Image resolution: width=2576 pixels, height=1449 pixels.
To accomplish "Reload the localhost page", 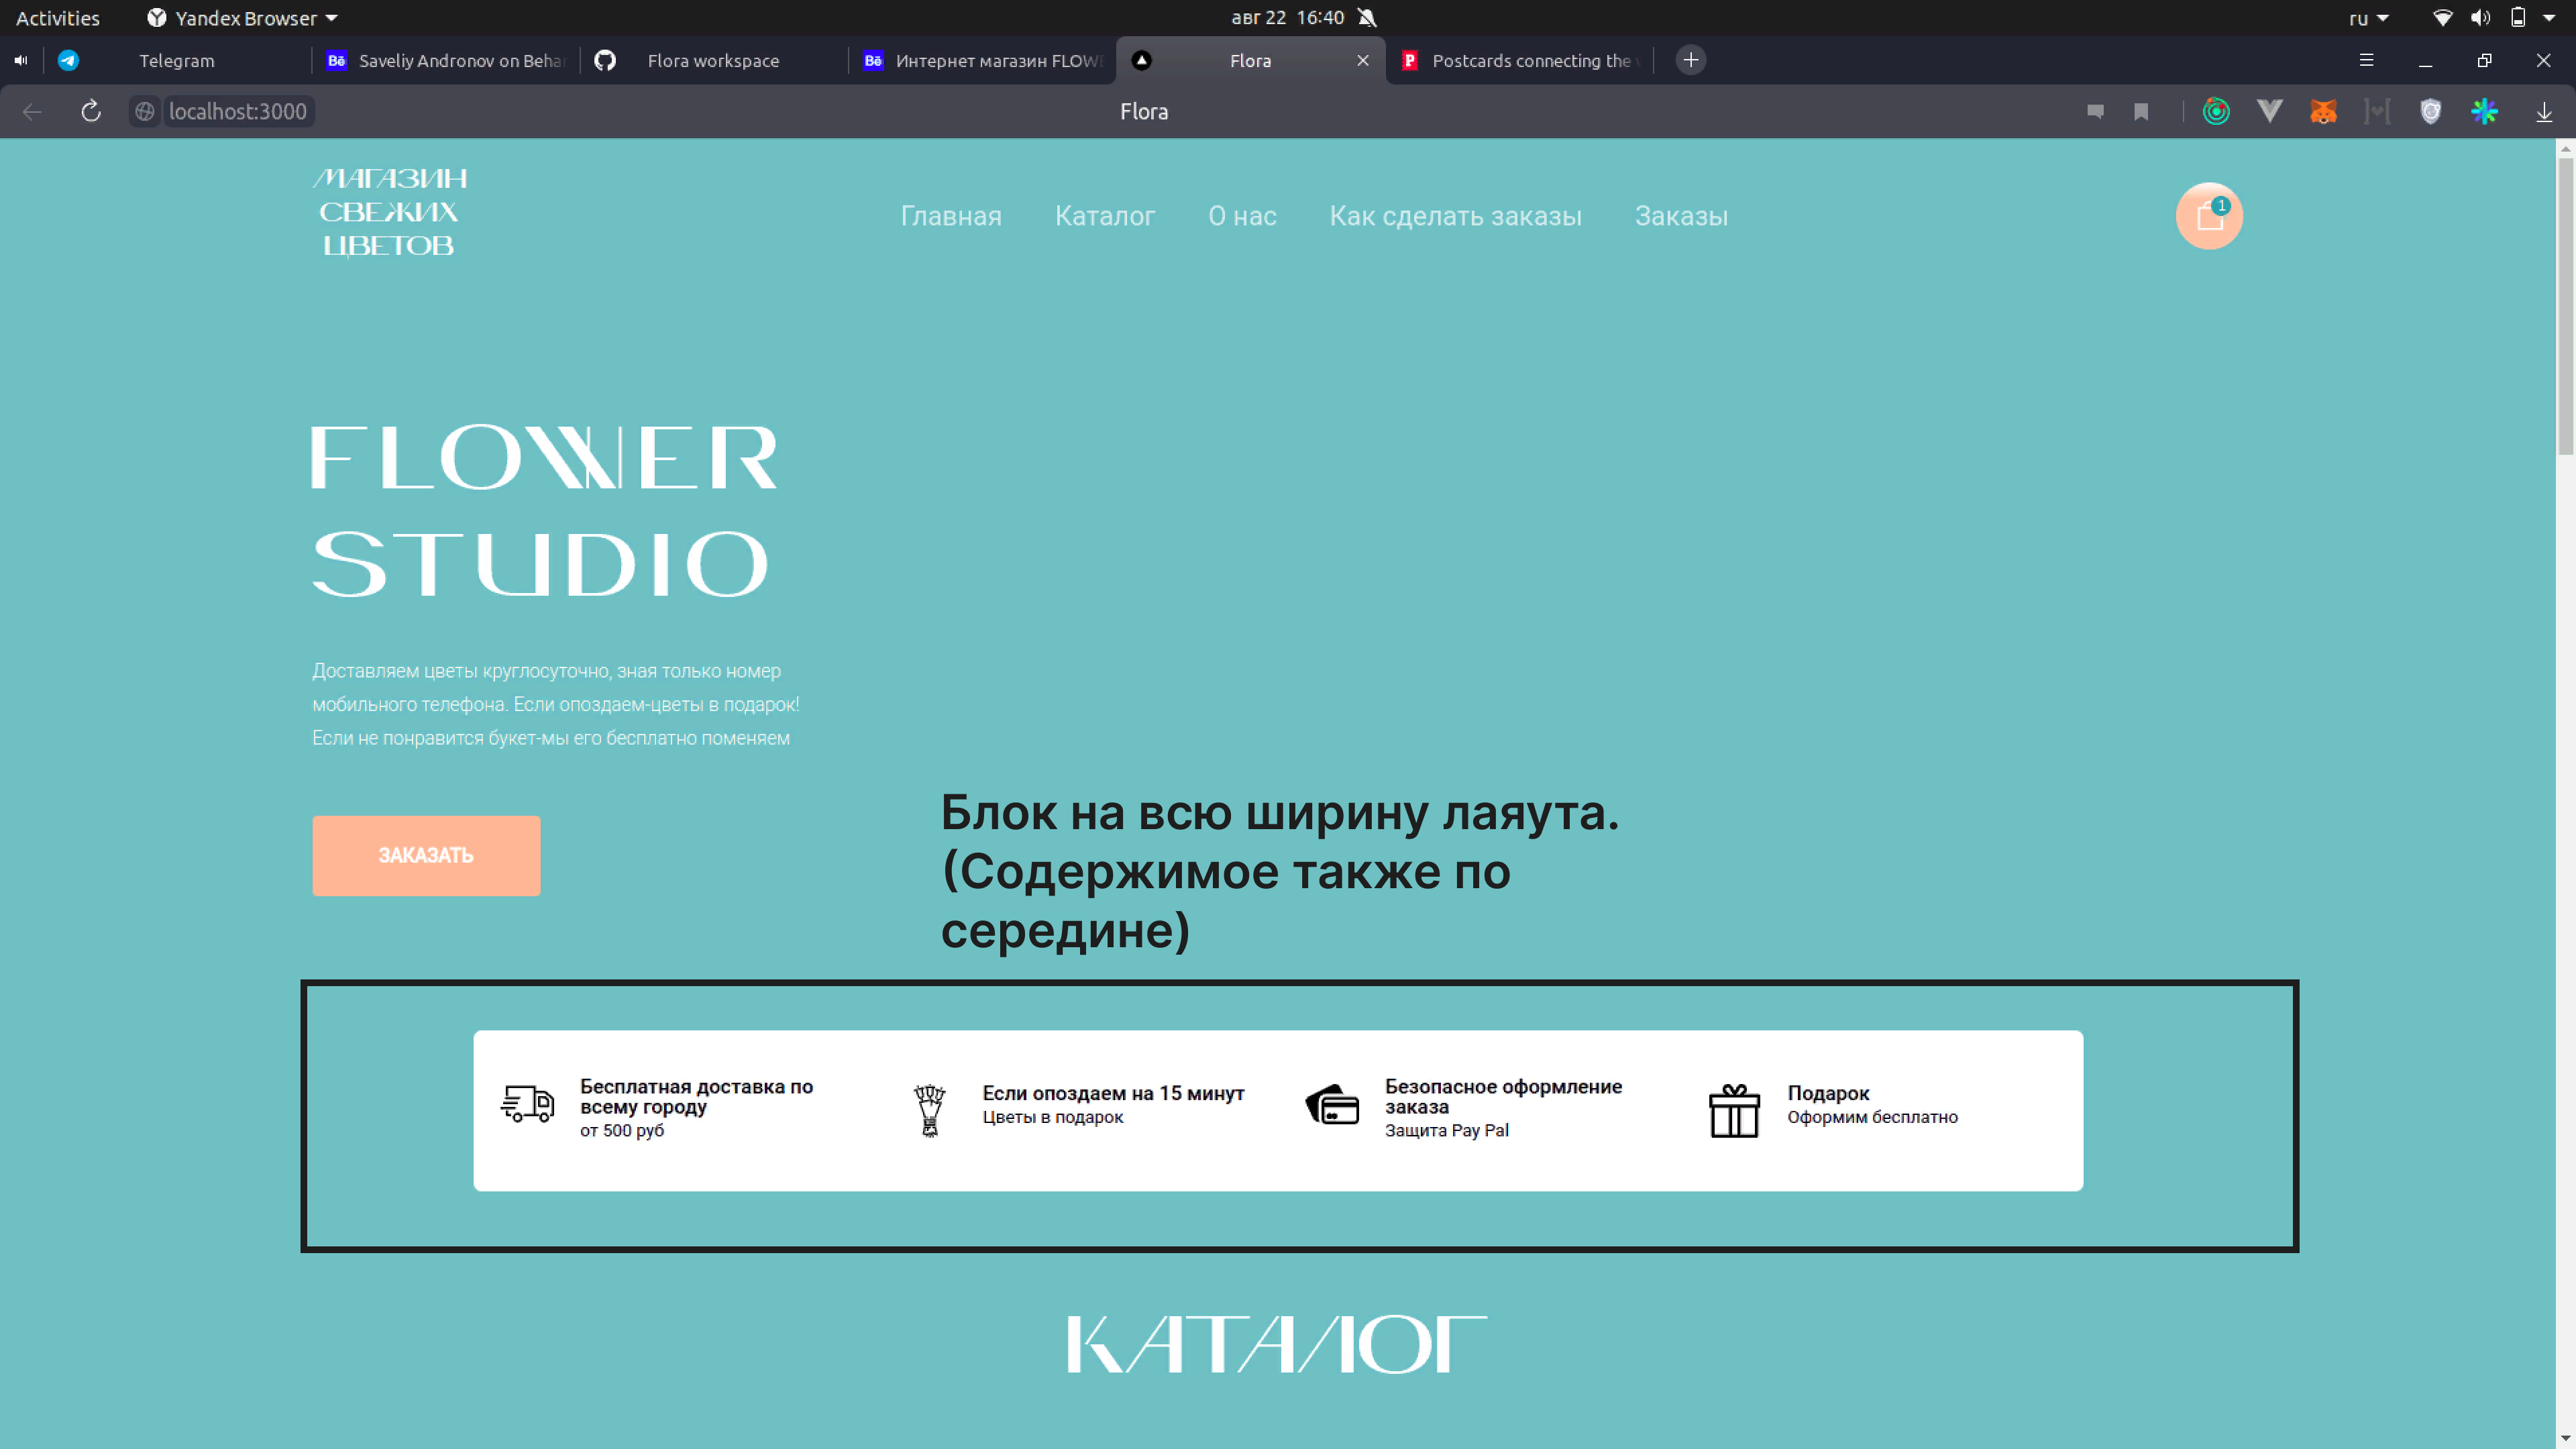I will 91,111.
